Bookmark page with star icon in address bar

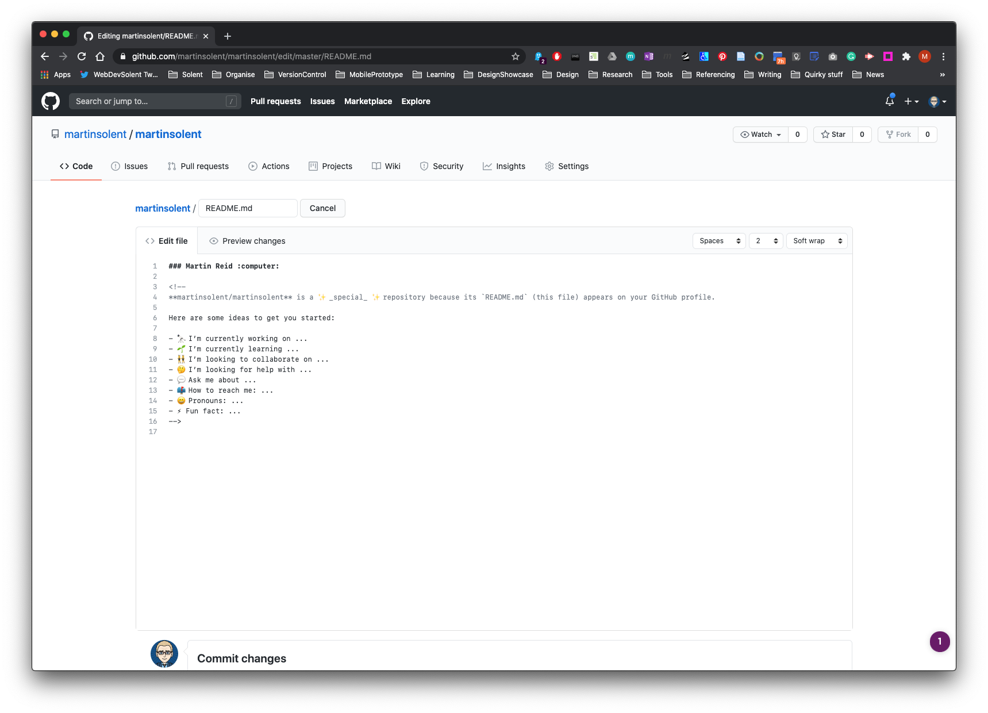[x=515, y=56]
